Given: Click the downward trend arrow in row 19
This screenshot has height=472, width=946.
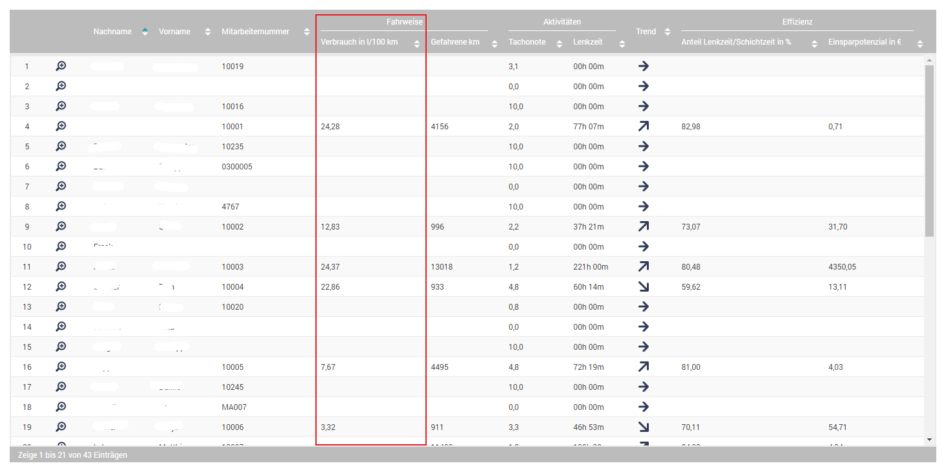Looking at the screenshot, I should 643,427.
